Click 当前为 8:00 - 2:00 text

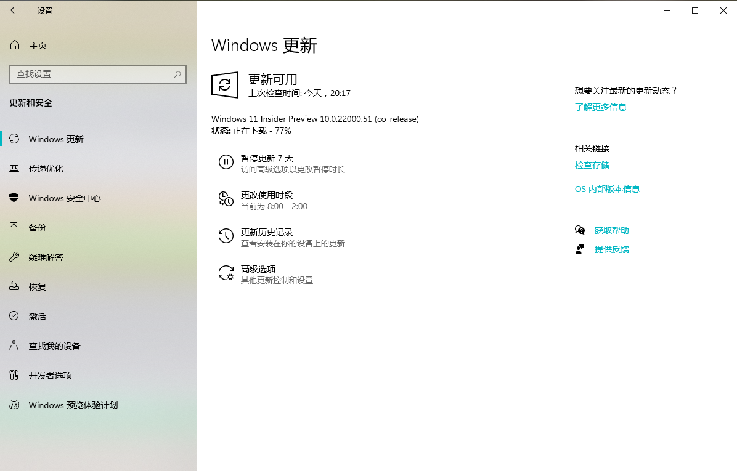[274, 206]
